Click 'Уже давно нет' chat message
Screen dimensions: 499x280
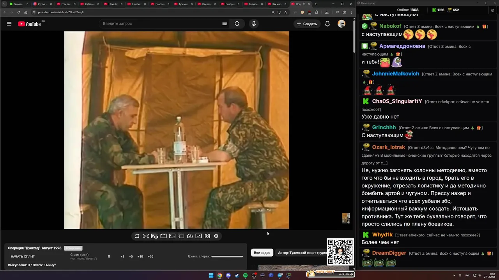pos(380,117)
